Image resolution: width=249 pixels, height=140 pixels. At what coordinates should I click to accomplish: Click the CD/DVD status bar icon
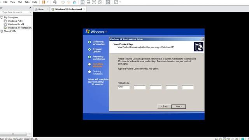coord(221,139)
